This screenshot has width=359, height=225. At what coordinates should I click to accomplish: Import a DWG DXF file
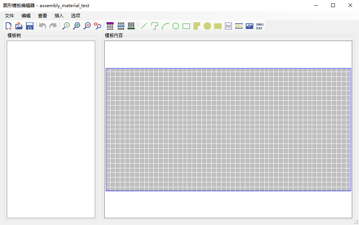260,26
